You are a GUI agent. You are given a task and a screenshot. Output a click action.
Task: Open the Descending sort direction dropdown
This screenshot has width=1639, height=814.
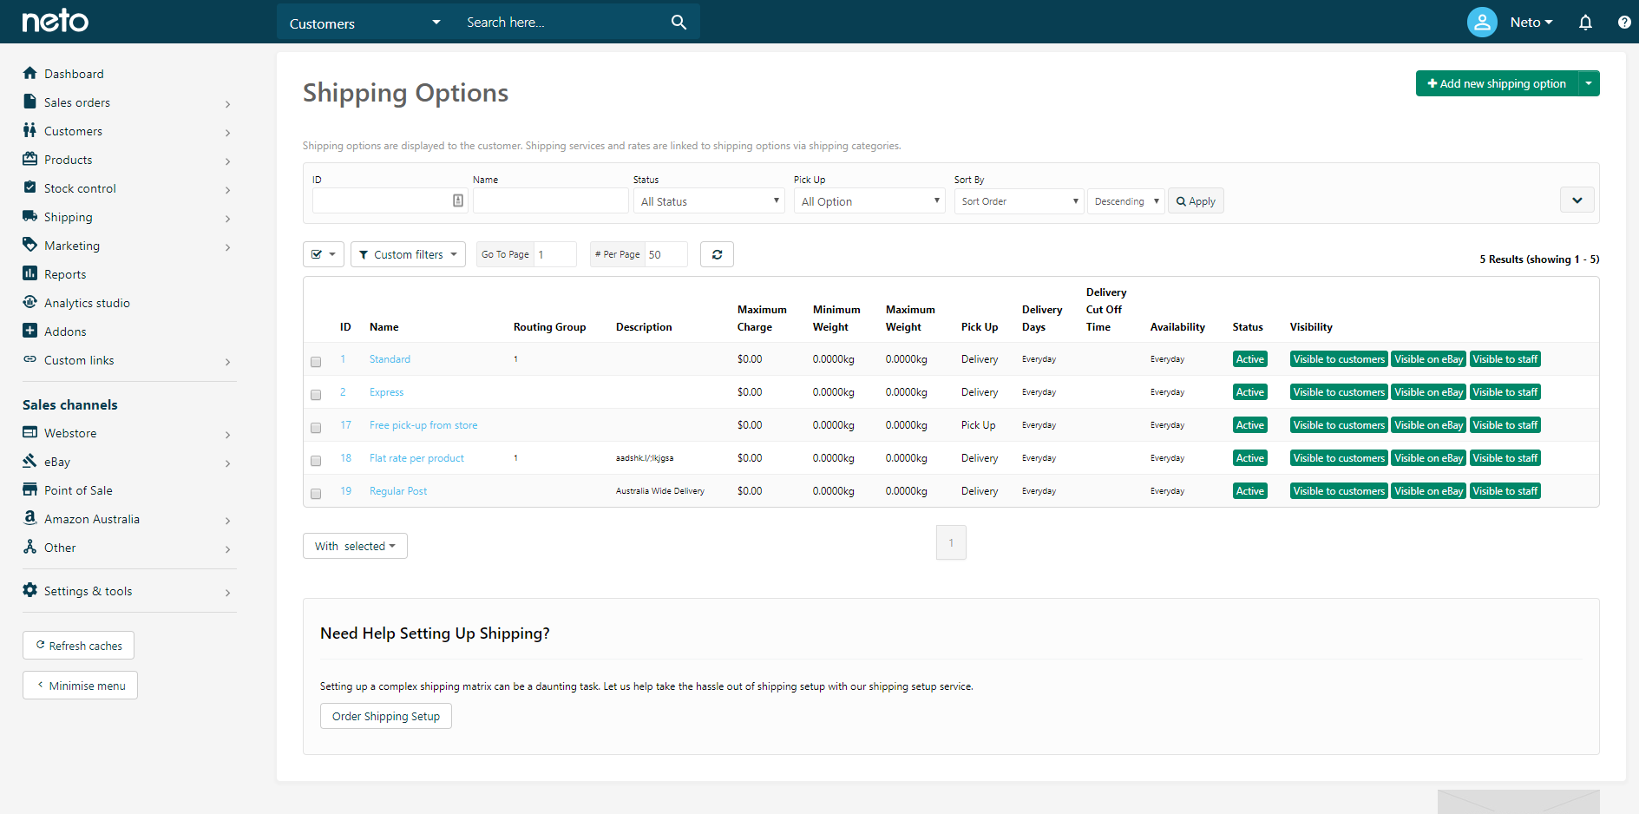pyautogui.click(x=1126, y=200)
